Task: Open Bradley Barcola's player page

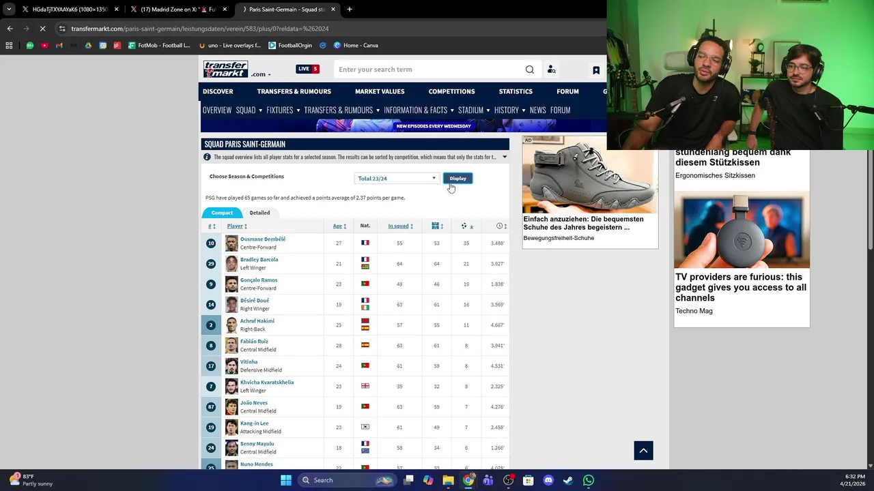Action: pos(259,260)
